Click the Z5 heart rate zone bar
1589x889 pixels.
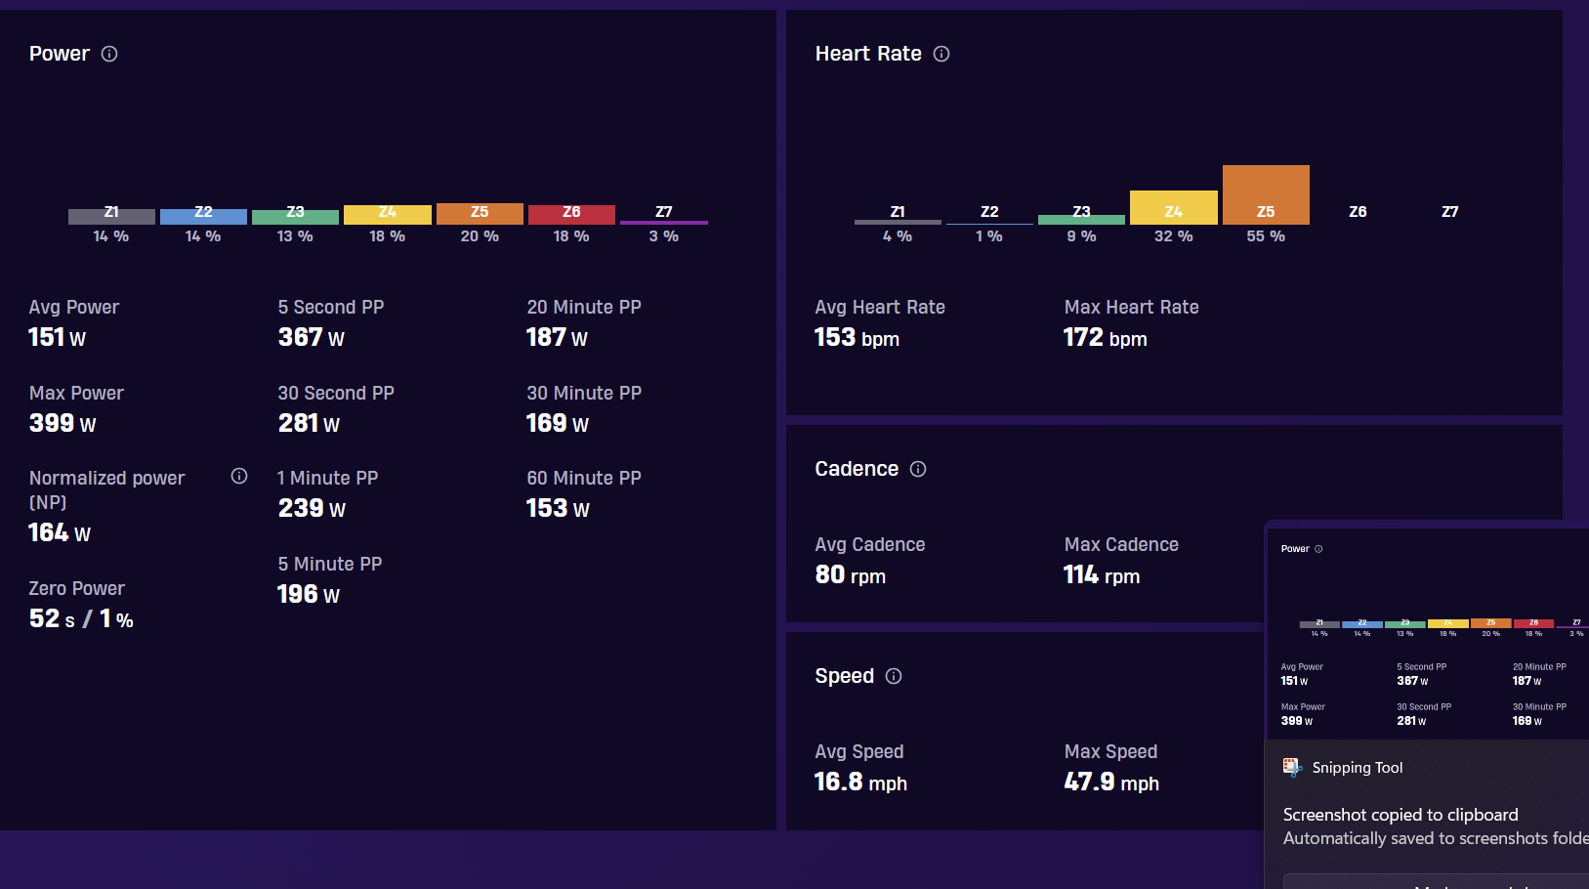pyautogui.click(x=1266, y=194)
